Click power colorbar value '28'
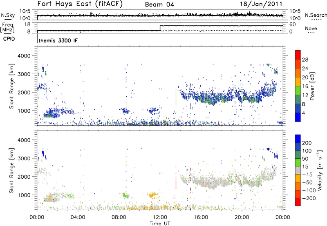 coord(305,60)
